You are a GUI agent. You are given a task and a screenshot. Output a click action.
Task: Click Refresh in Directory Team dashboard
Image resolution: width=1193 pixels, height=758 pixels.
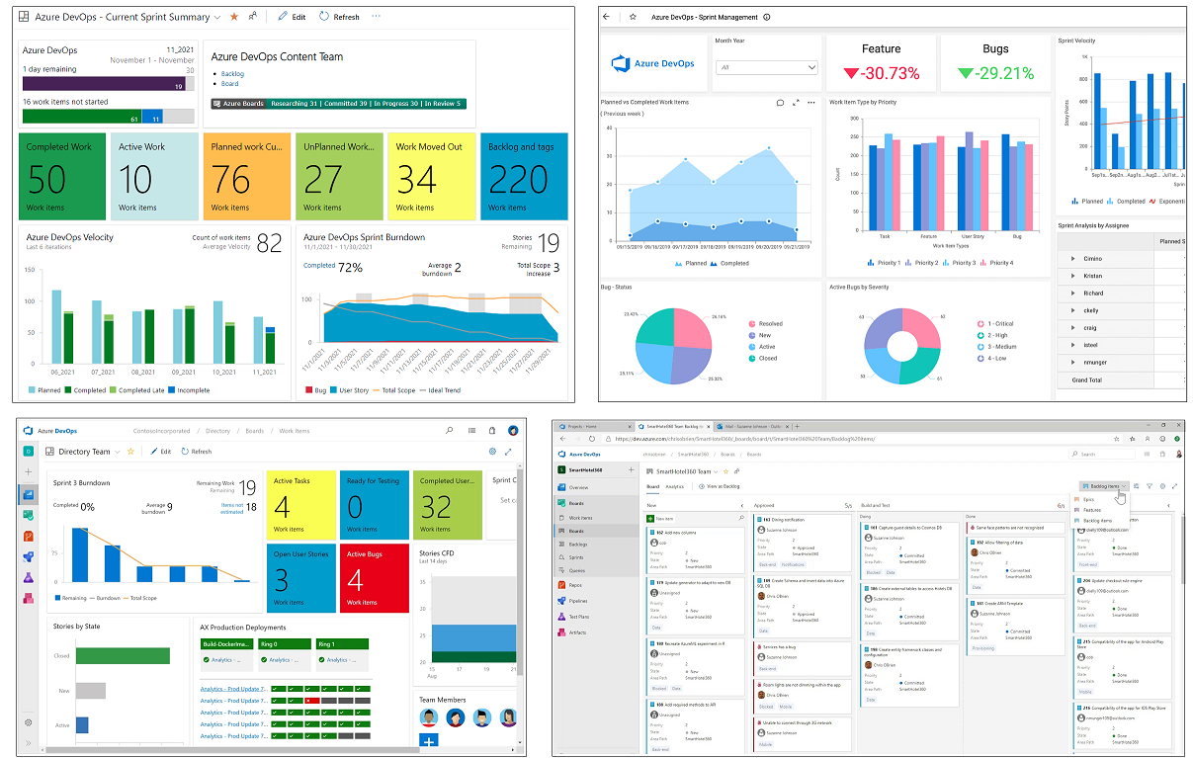[x=196, y=452]
